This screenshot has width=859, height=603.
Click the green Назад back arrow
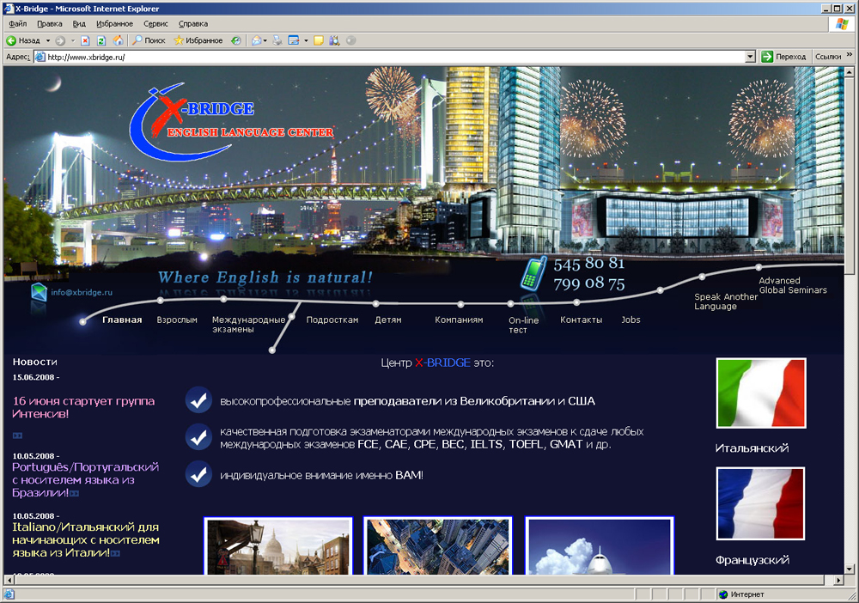coord(11,40)
